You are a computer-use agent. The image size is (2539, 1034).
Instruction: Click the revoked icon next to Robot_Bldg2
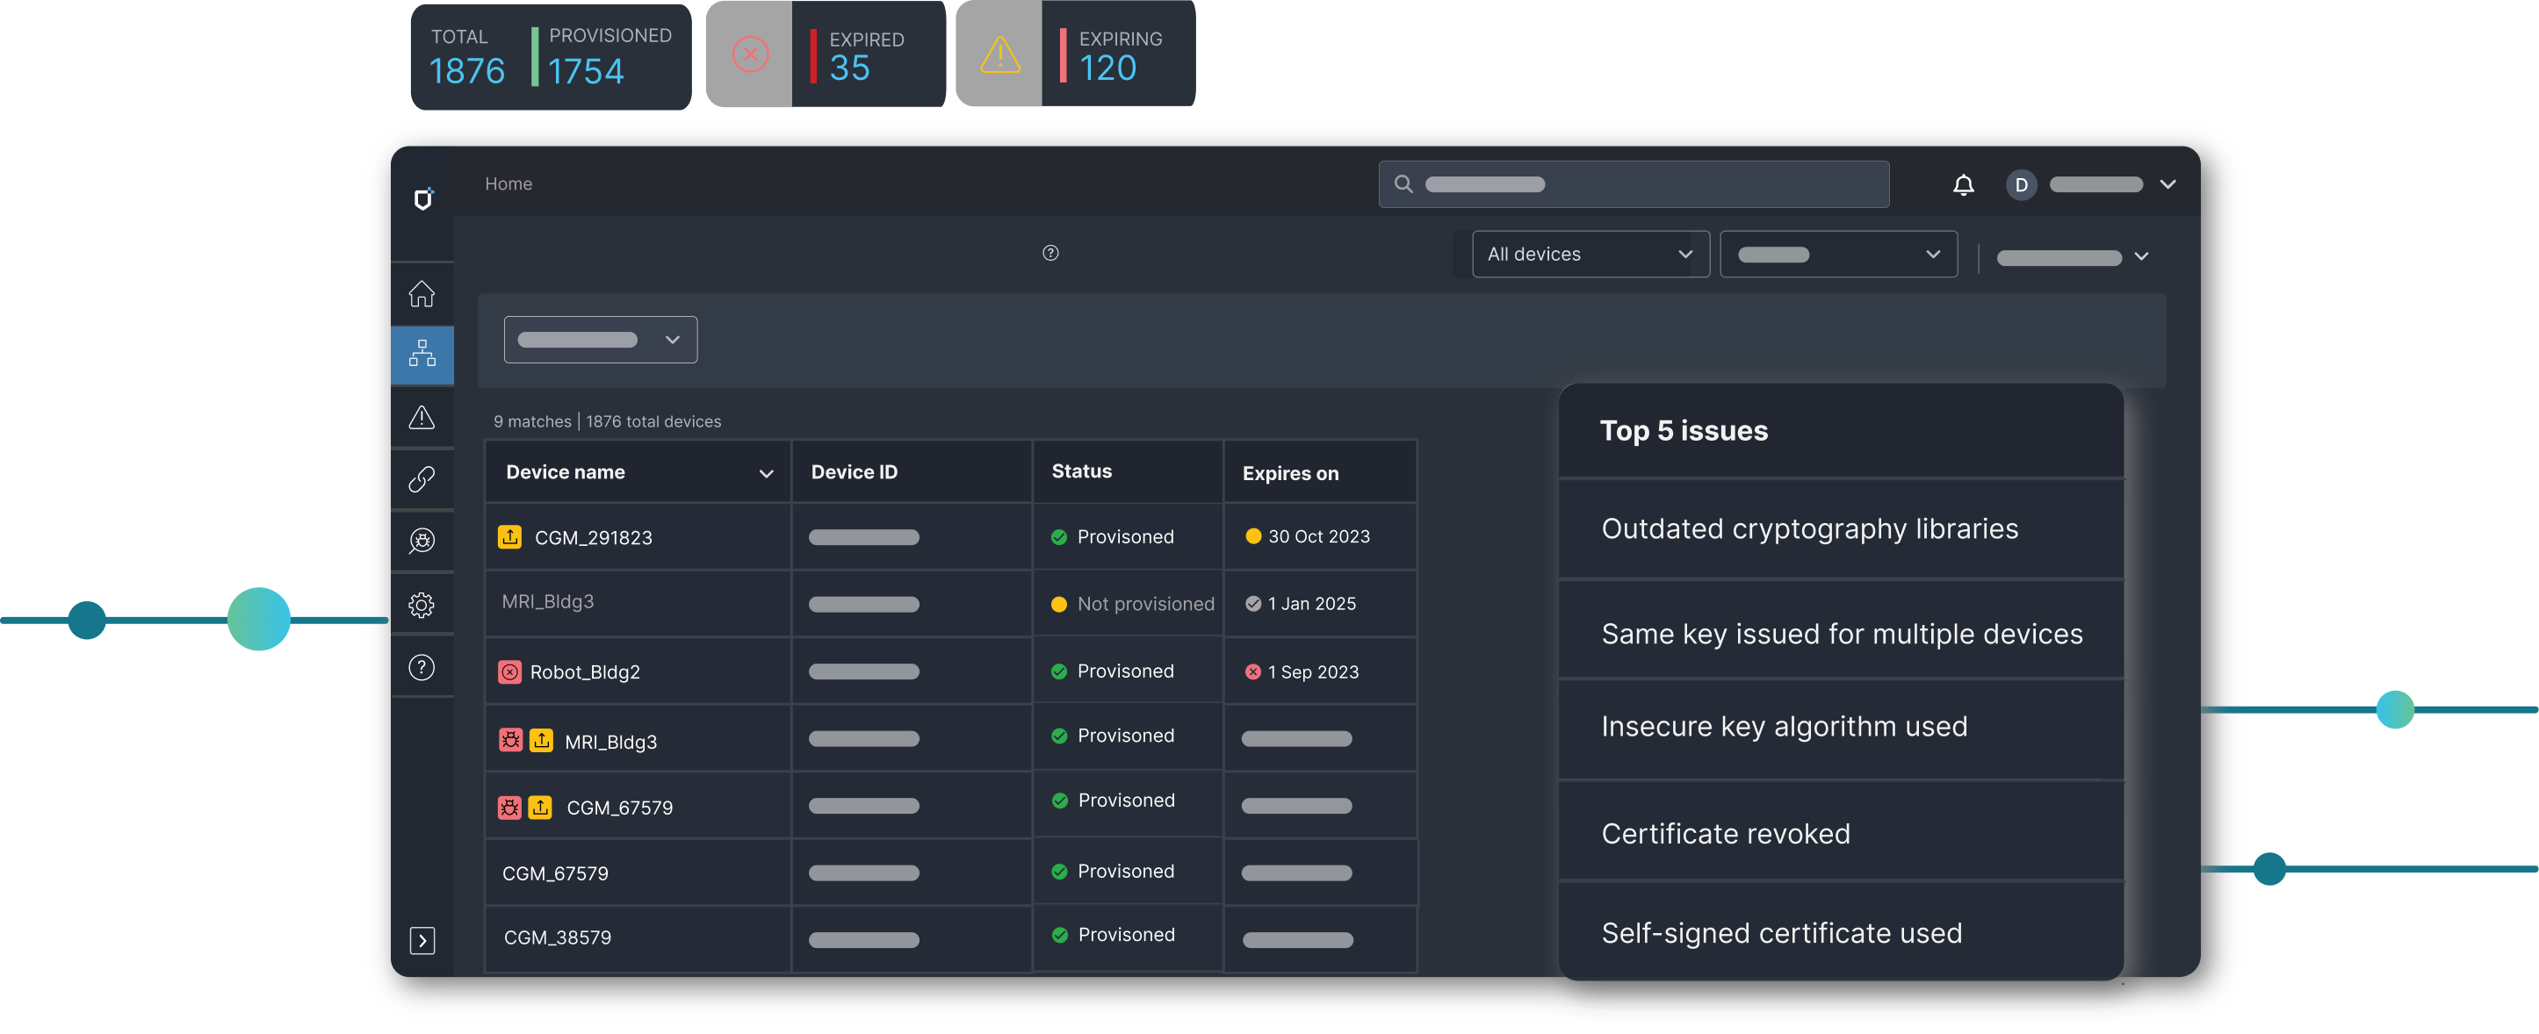point(509,671)
